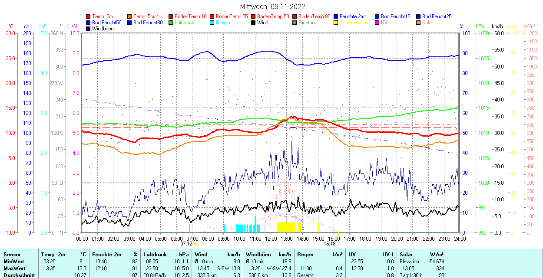Viewport: 543px width, 278px height.
Task: Click the total rain value 3.2
Action: coord(338,275)
